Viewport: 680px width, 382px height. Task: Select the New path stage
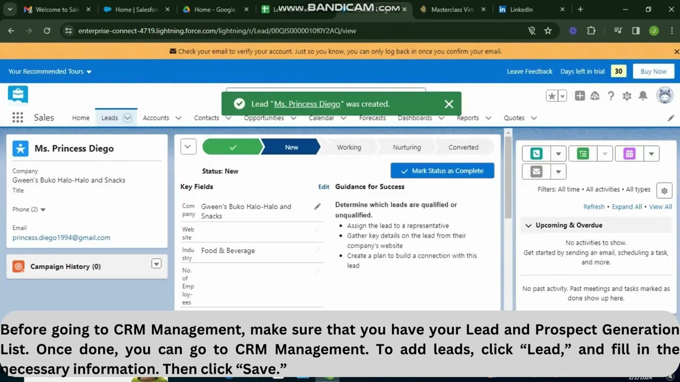pyautogui.click(x=291, y=147)
